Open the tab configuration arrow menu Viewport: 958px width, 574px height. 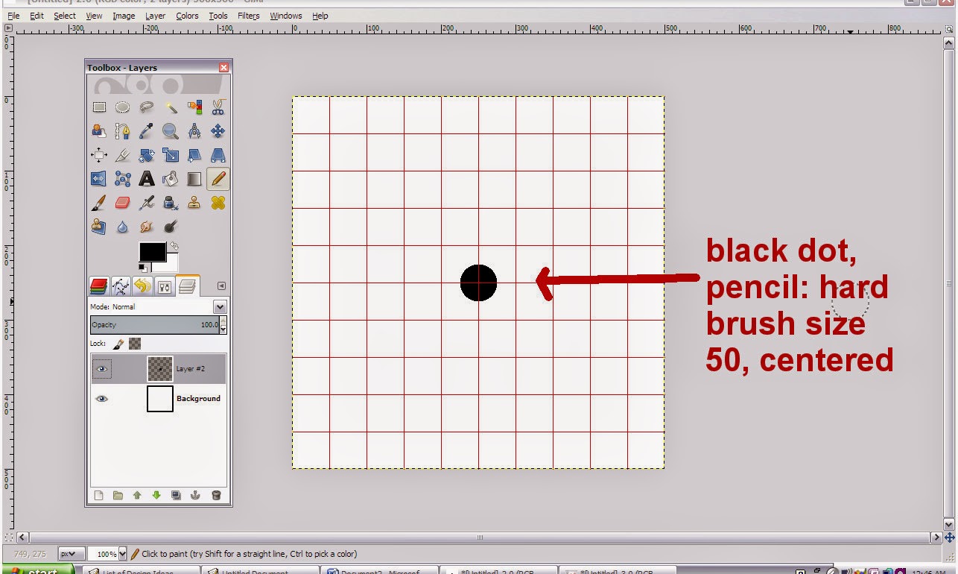point(221,286)
